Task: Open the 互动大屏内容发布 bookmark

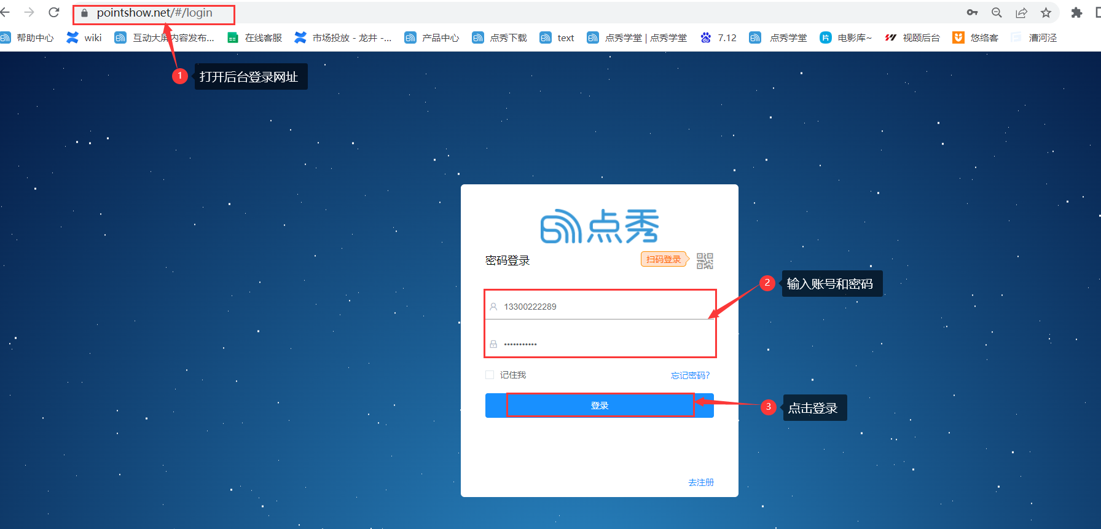Action: 165,37
